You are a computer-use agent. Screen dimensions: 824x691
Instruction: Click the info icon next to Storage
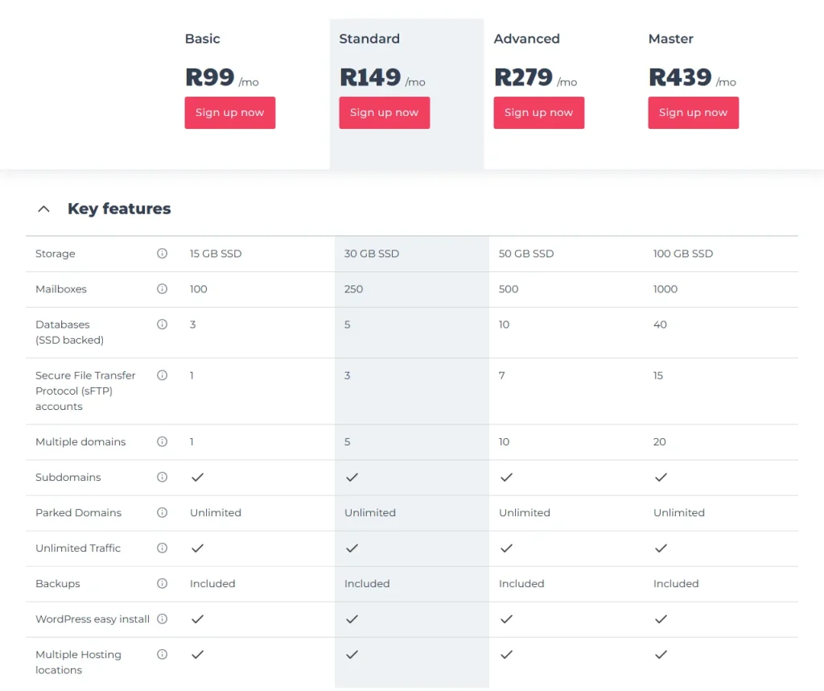click(x=162, y=254)
